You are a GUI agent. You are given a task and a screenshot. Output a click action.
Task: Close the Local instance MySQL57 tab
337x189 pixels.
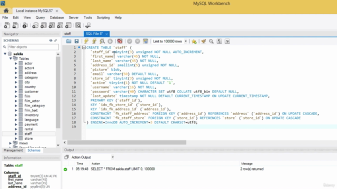57,10
